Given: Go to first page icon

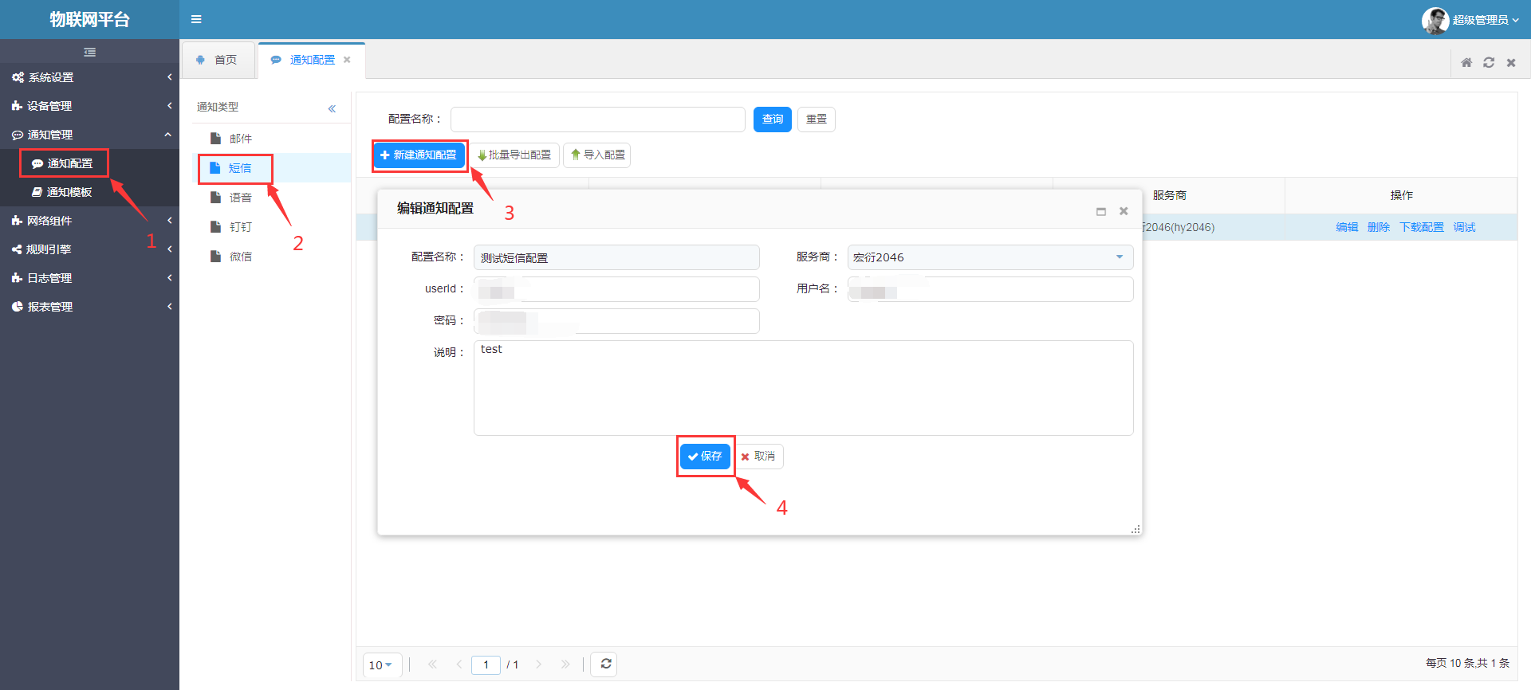Looking at the screenshot, I should tap(432, 665).
